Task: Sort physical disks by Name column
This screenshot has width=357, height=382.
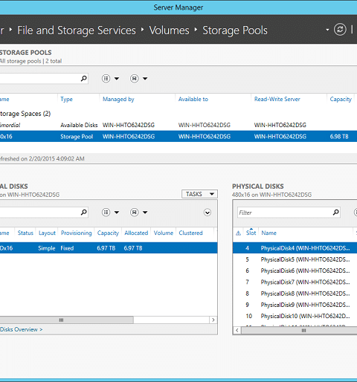Action: pyautogui.click(x=268, y=233)
